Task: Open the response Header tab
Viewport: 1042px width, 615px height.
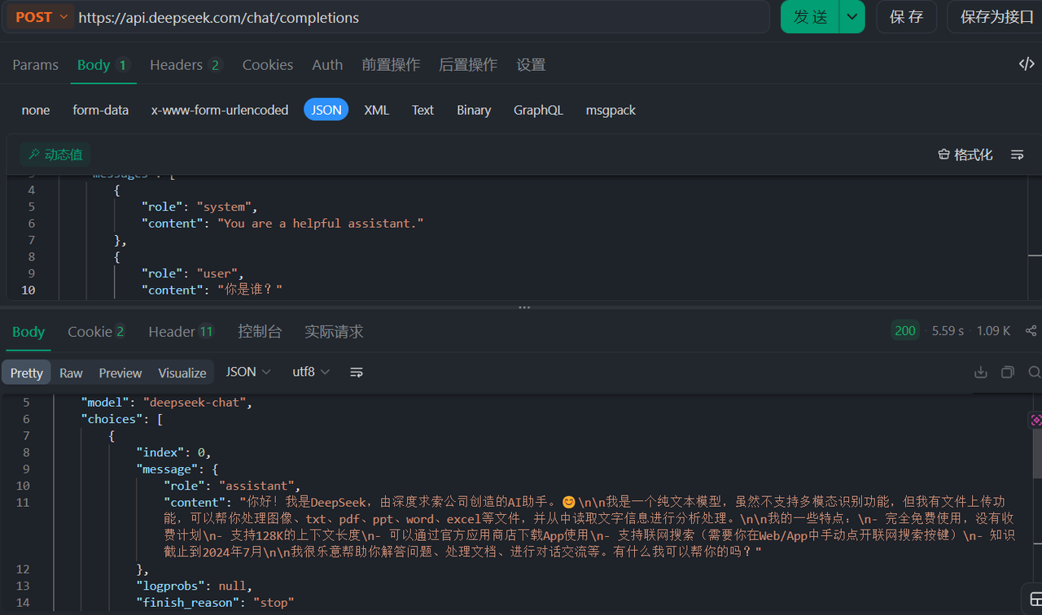Action: [181, 332]
